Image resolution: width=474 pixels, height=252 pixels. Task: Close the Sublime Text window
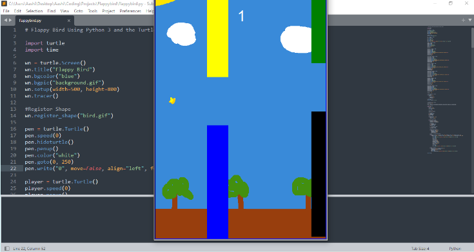click(x=466, y=3)
